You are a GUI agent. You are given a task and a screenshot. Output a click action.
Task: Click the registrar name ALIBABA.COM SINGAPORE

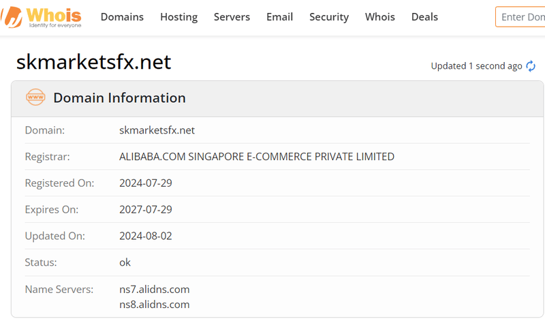pyautogui.click(x=257, y=157)
